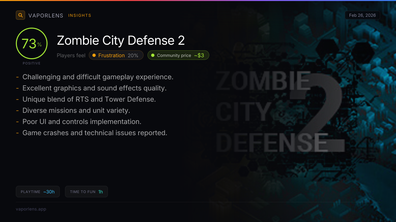Select the INSIGHTS label
Screen dimensions: 396x222
pyautogui.click(x=80, y=15)
